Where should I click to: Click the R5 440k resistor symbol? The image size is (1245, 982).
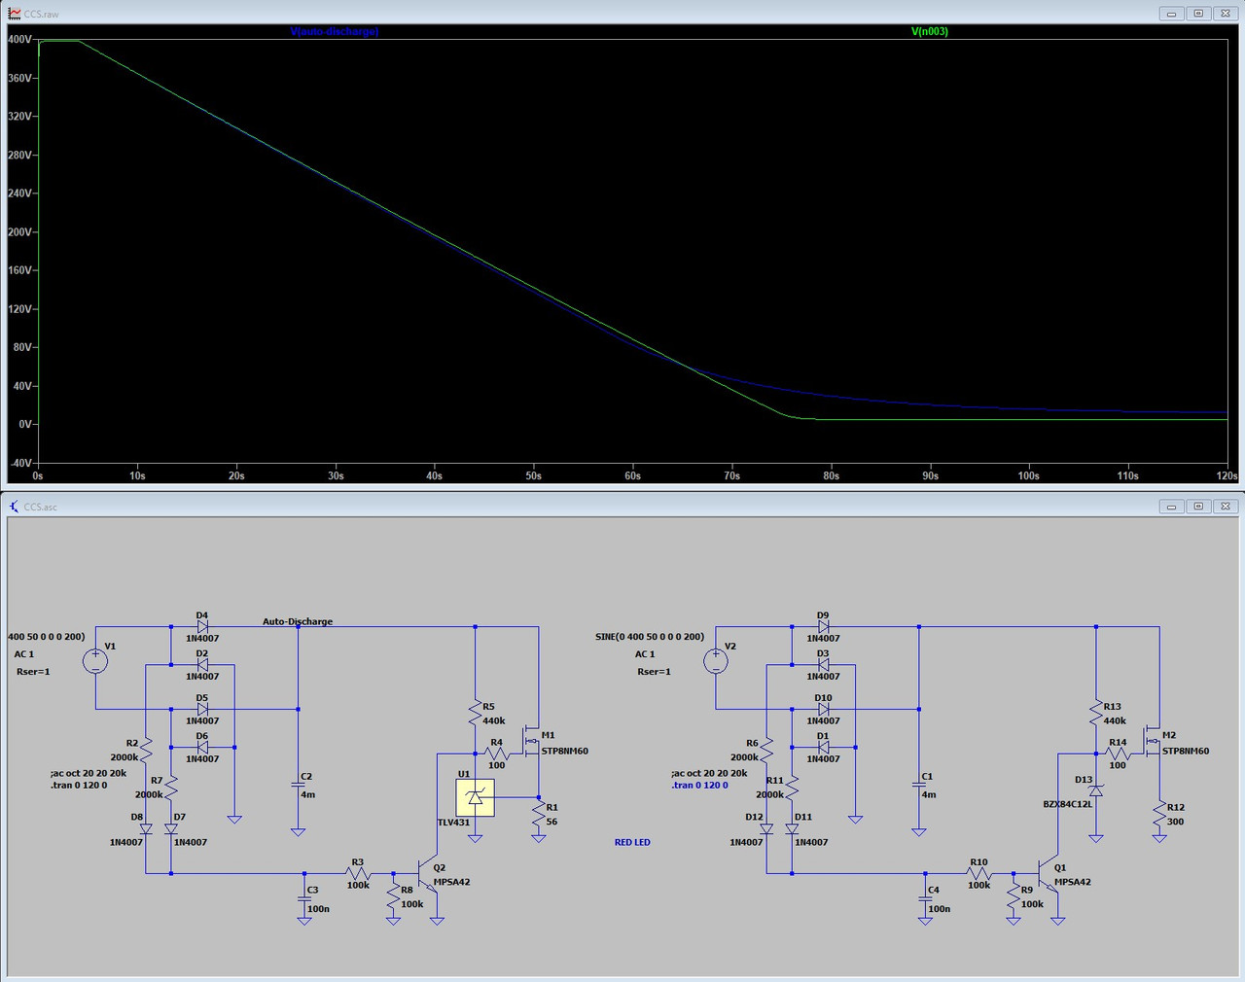(x=475, y=713)
